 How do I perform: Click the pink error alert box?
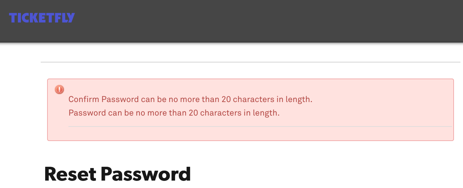[251, 109]
